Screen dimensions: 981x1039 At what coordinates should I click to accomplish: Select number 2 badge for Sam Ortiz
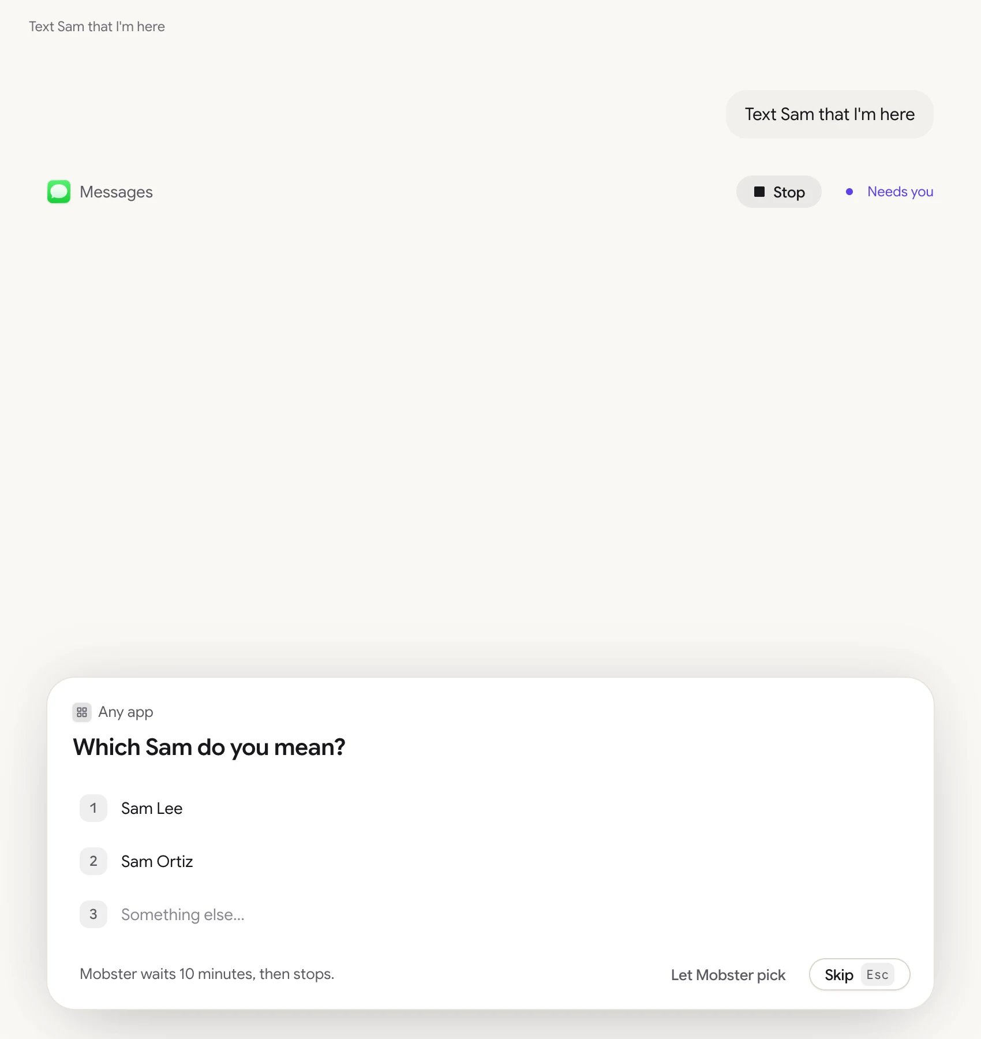(93, 861)
